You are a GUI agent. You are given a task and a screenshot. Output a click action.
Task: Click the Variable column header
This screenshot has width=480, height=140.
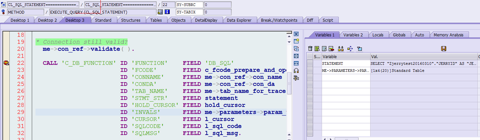(346, 57)
